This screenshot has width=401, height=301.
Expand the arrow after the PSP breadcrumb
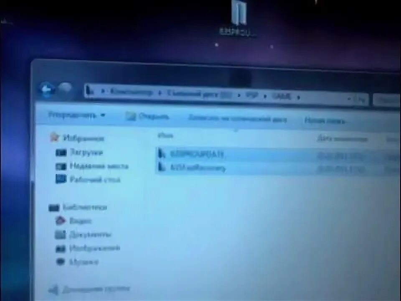pos(265,96)
